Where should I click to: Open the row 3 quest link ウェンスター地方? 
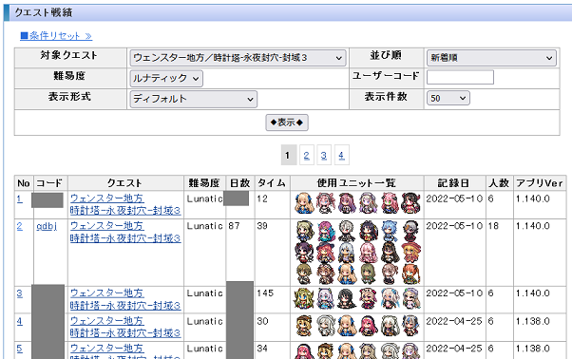tap(106, 293)
